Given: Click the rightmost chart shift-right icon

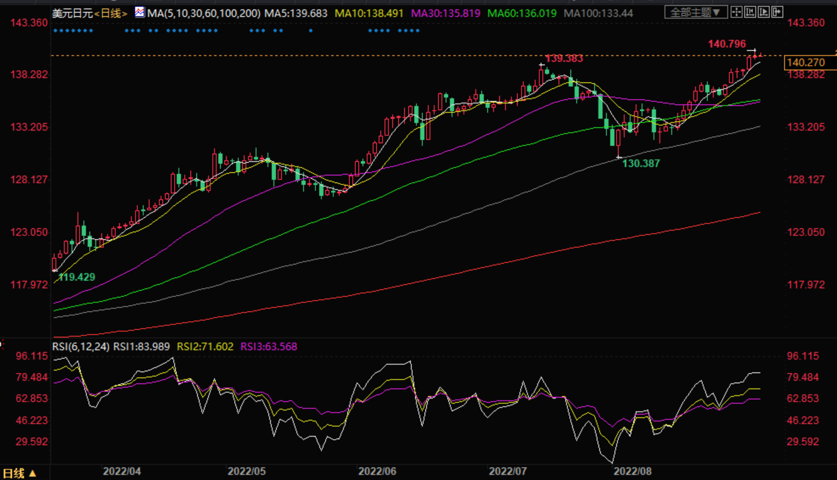Looking at the screenshot, I should point(777,12).
